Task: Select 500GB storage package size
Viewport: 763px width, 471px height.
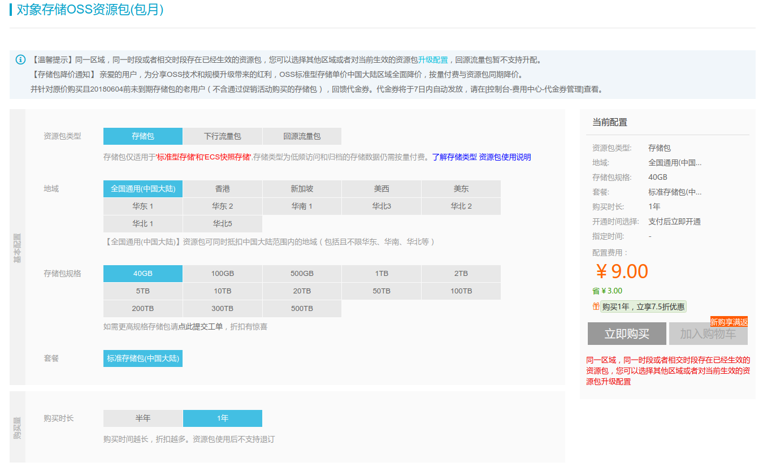Action: [302, 274]
